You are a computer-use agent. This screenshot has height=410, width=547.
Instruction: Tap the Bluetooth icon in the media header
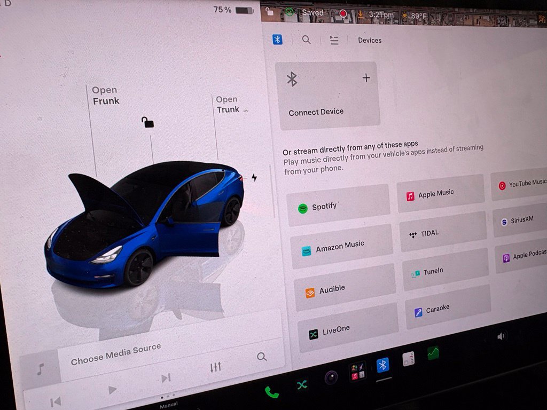277,40
